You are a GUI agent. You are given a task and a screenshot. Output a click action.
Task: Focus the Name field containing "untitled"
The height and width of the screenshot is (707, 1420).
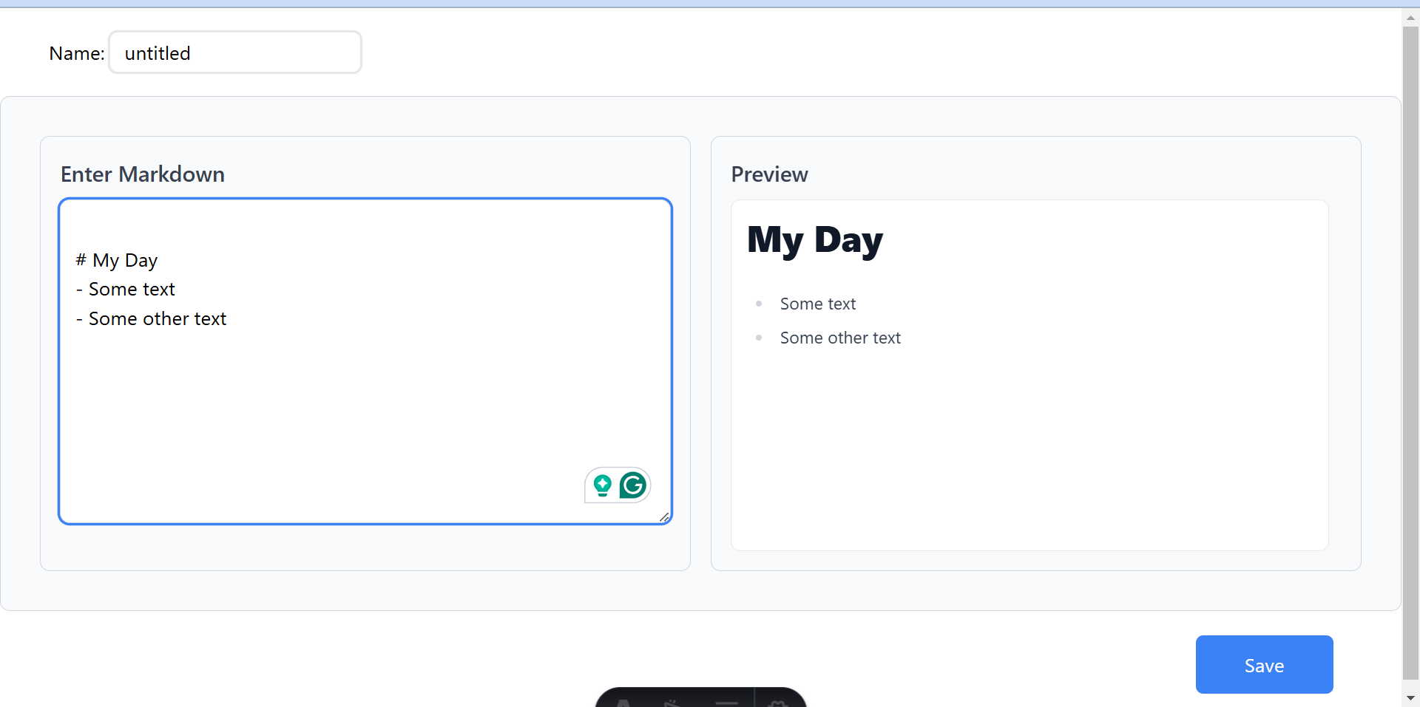235,52
